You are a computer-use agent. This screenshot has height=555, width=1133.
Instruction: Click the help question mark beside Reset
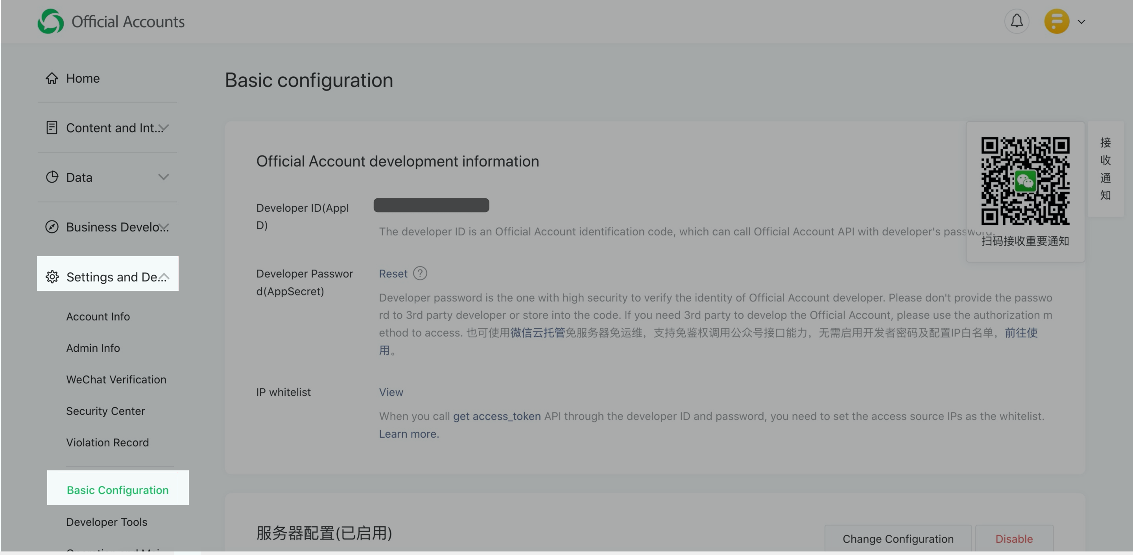[420, 273]
